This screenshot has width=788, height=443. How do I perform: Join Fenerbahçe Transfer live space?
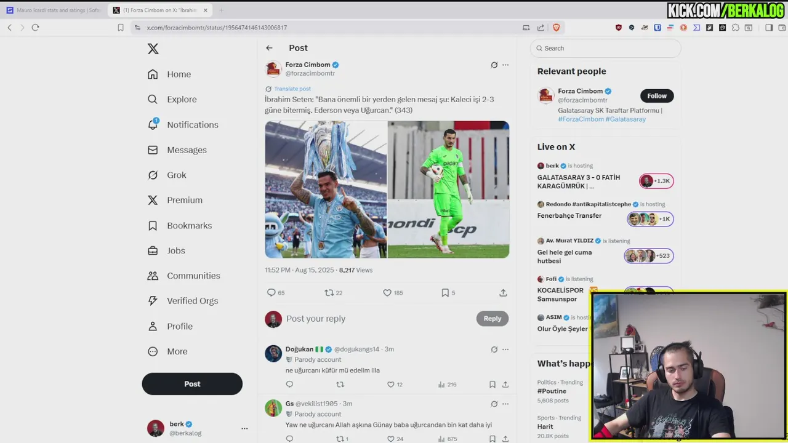pyautogui.click(x=606, y=215)
